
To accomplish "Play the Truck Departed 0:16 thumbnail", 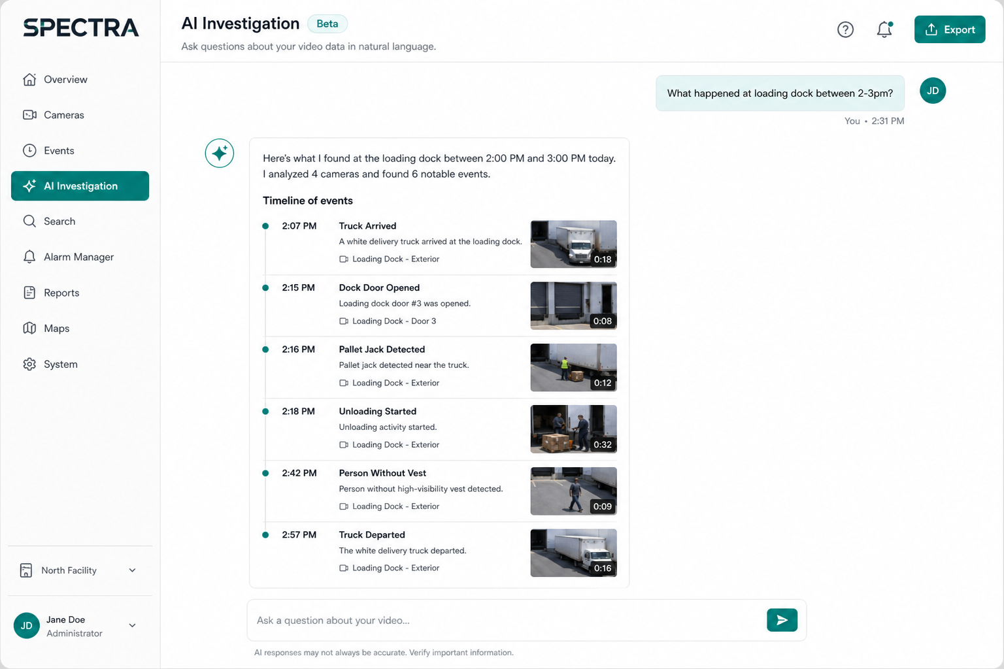I will click(x=573, y=553).
